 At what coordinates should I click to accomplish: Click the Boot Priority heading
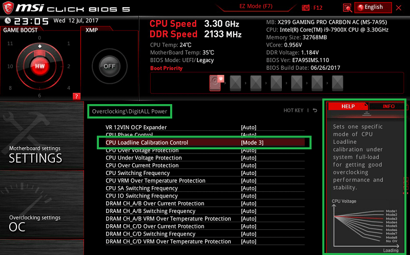click(x=166, y=68)
